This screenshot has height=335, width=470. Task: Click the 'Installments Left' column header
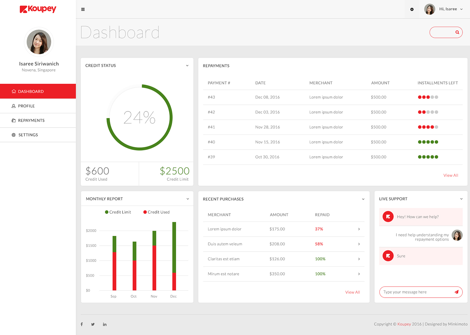tap(438, 83)
